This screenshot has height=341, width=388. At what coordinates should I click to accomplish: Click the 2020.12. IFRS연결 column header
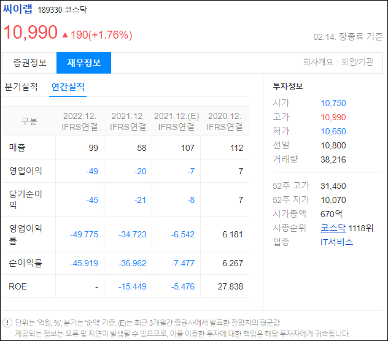(225, 121)
